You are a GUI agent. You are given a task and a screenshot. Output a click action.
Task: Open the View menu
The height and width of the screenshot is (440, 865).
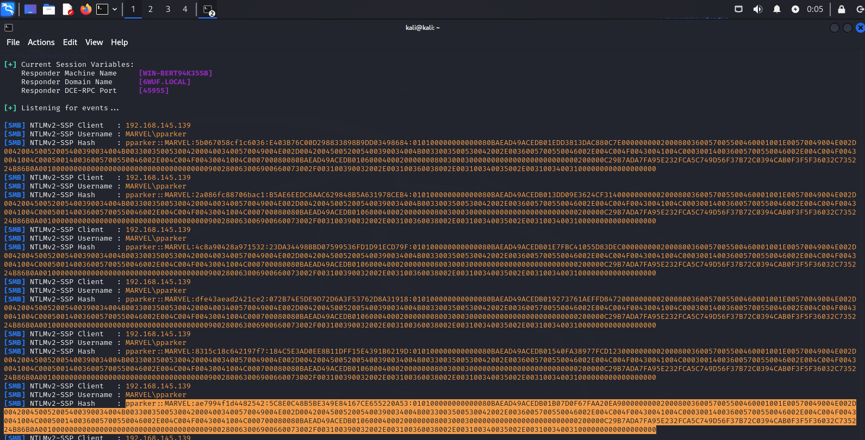(x=94, y=42)
